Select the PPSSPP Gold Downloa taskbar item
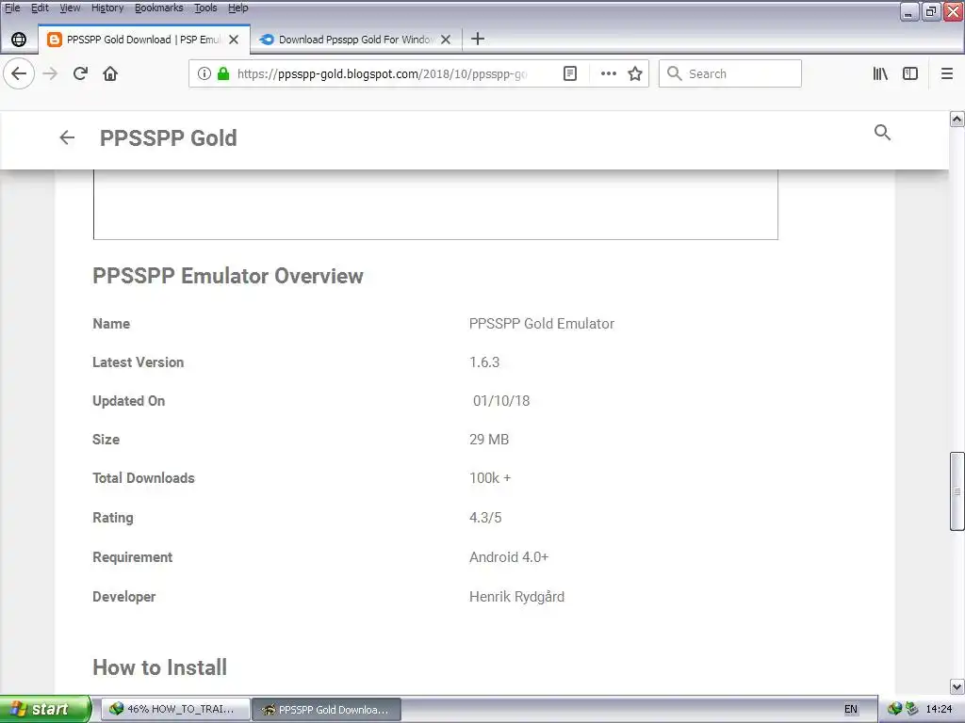 (327, 710)
